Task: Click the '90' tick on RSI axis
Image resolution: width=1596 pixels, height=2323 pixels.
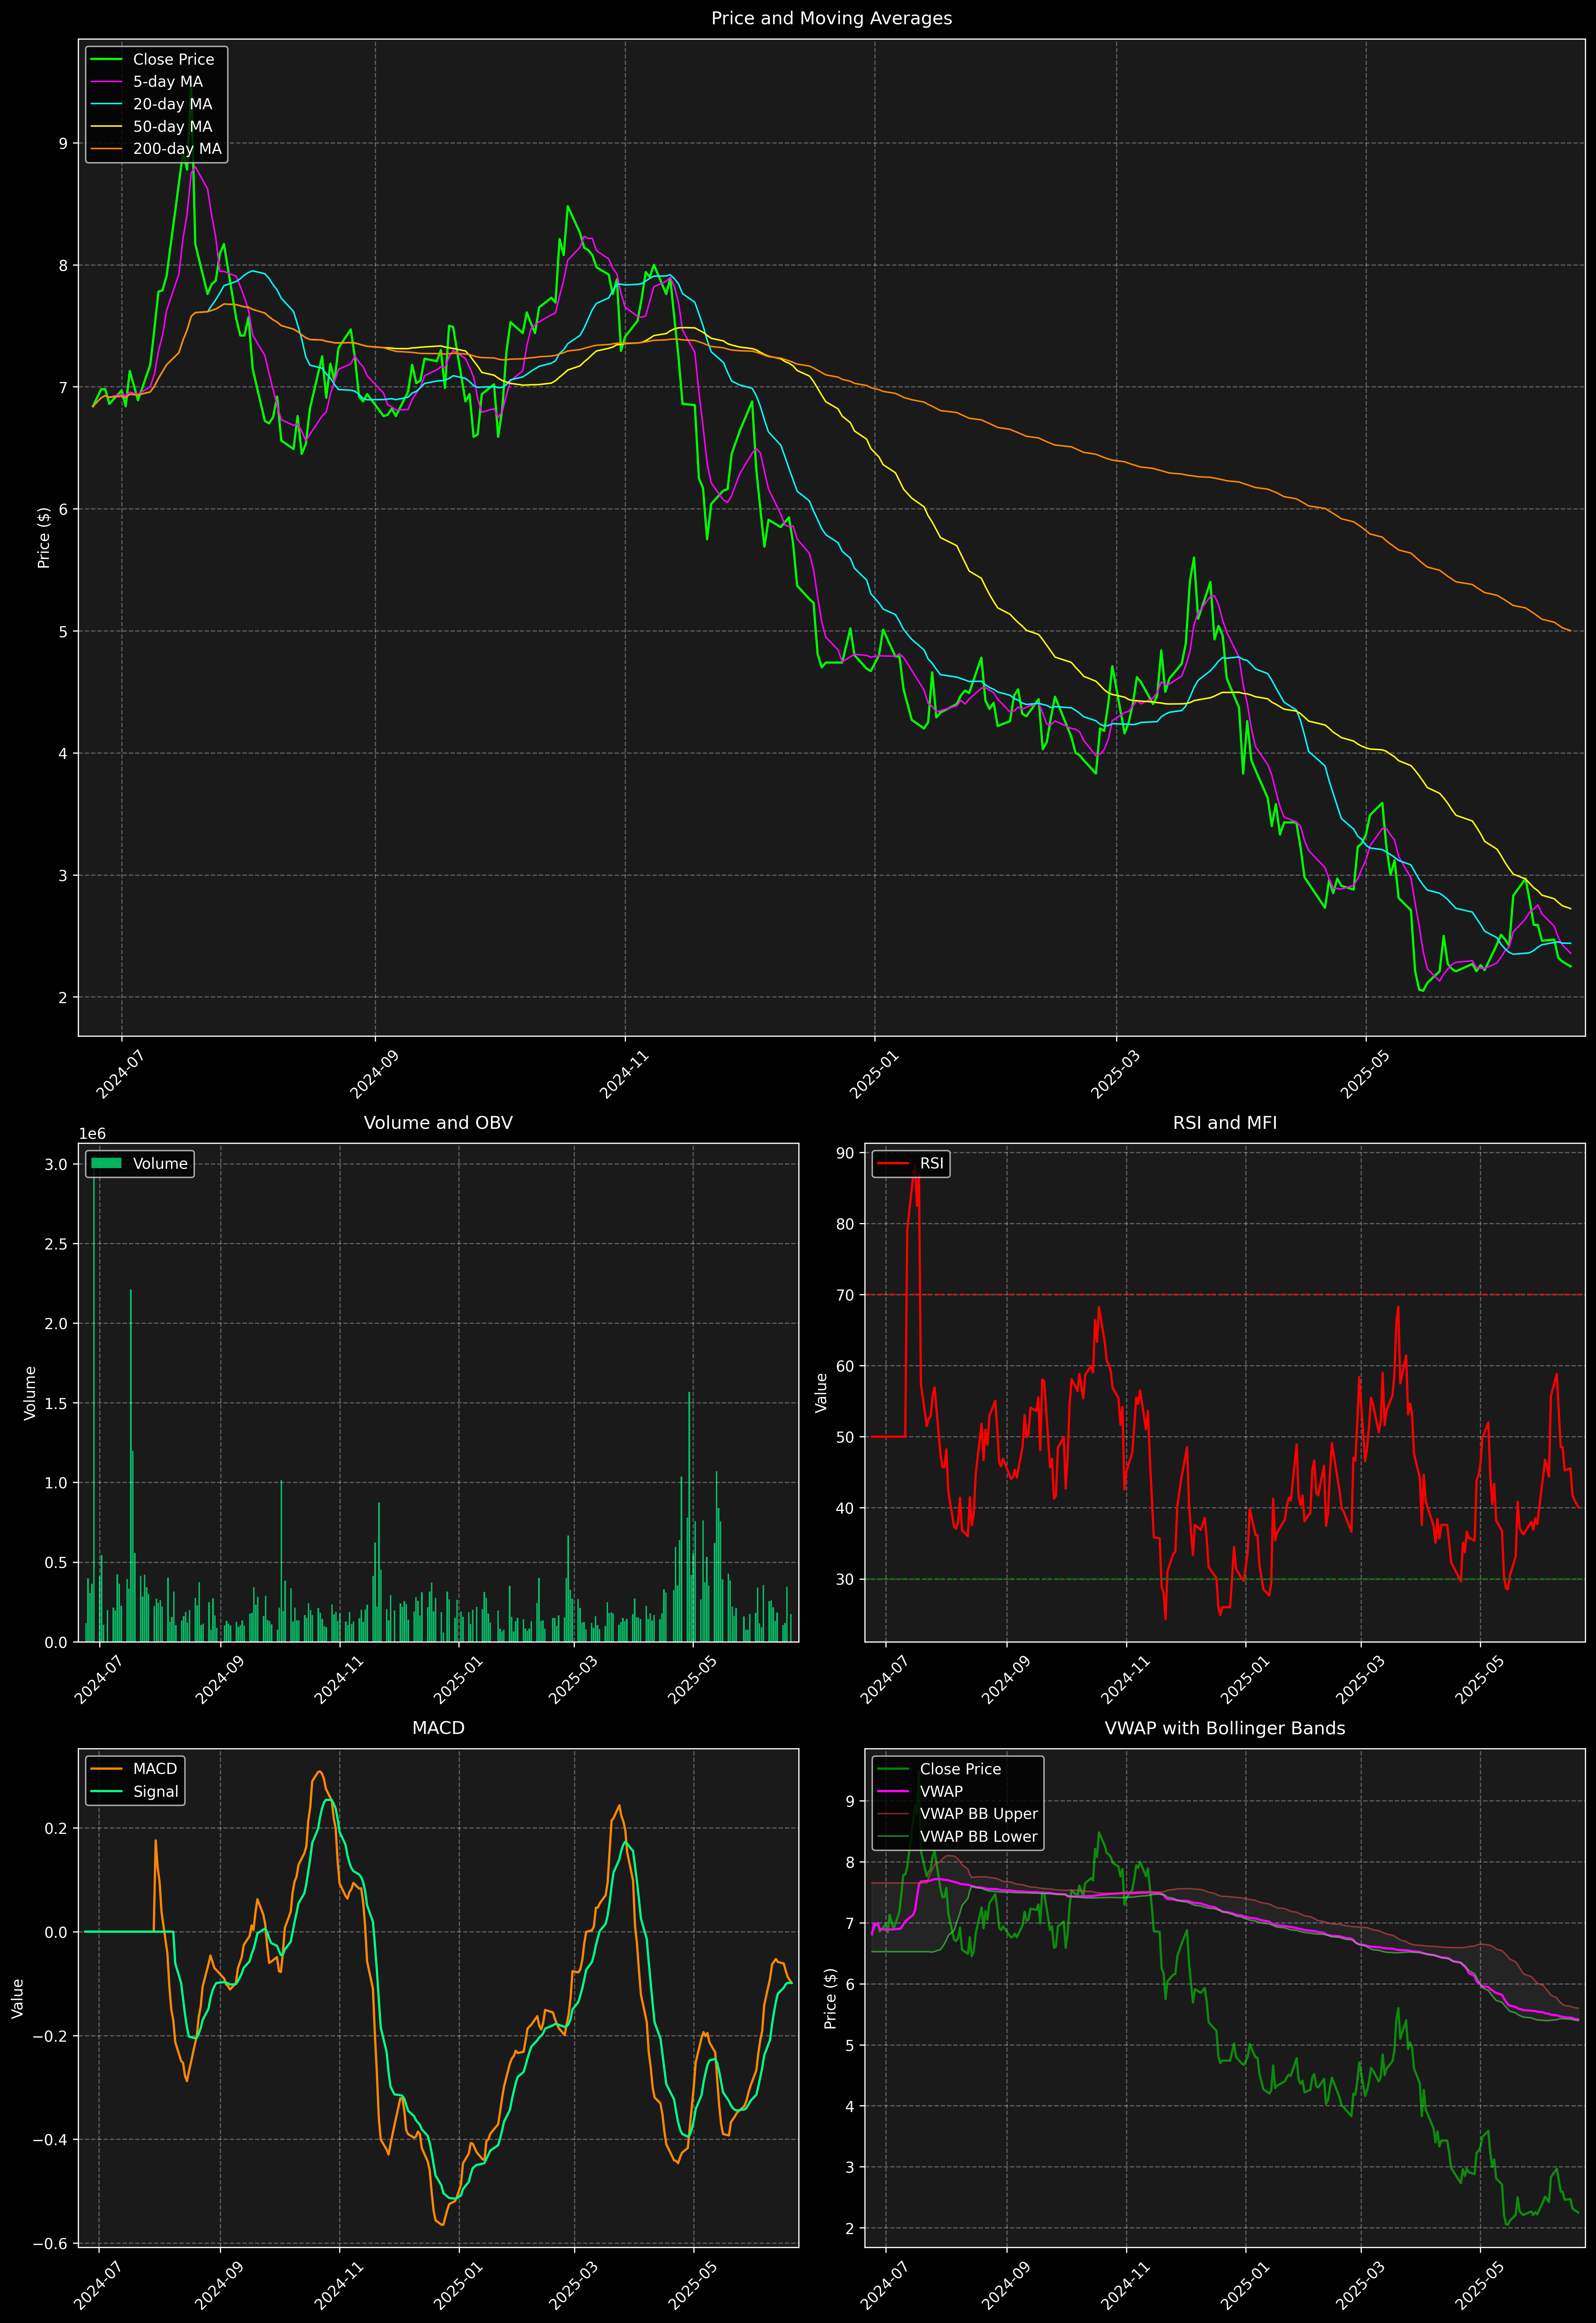Action: point(845,1153)
